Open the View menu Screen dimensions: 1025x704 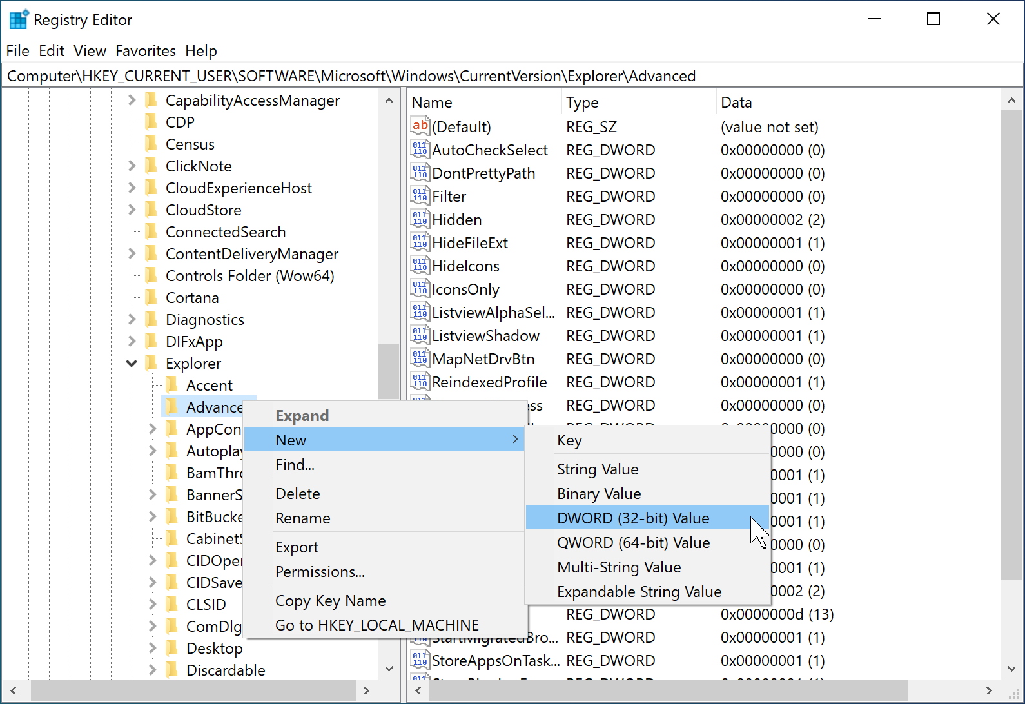90,50
